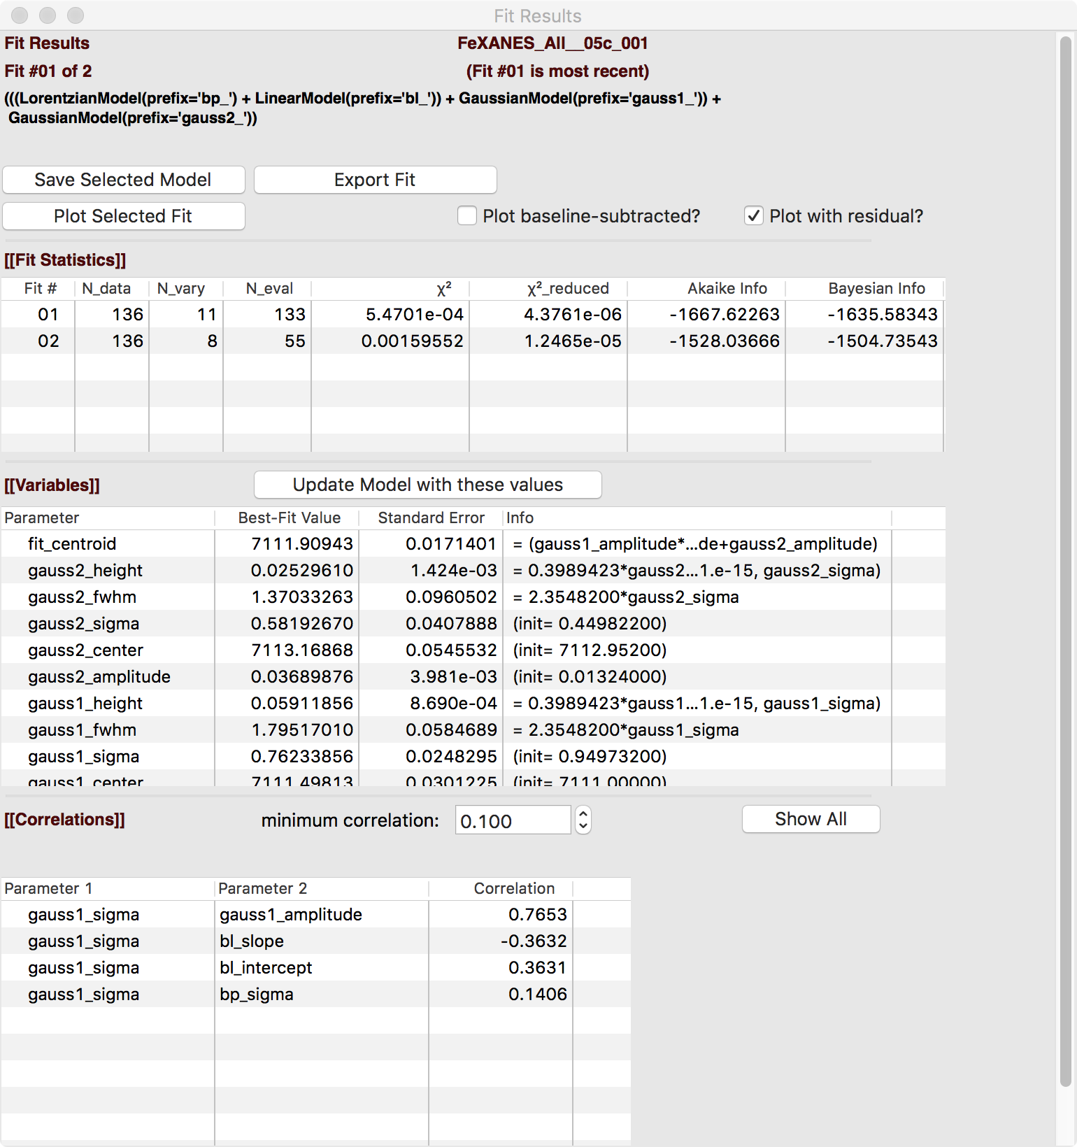The width and height of the screenshot is (1077, 1147).
Task: Click Plot Selected Fit button
Action: point(124,216)
